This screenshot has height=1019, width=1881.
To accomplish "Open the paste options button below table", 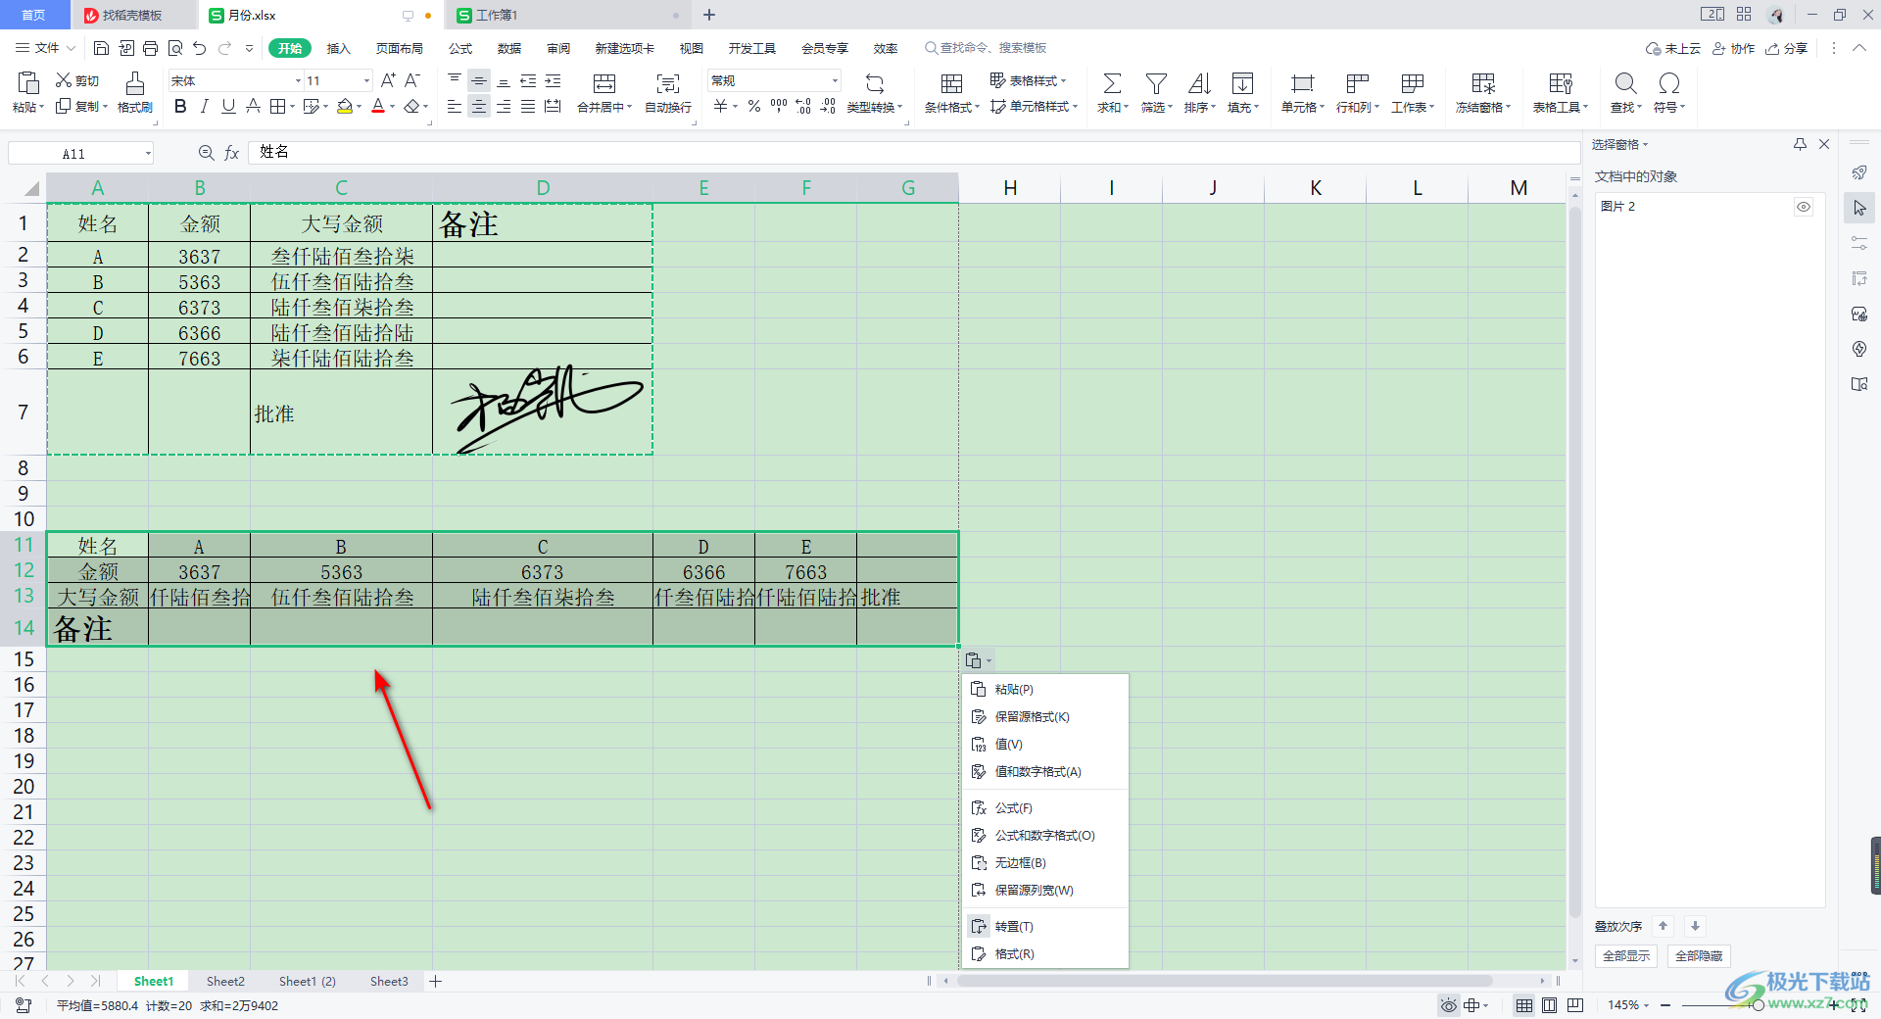I will 978,660.
